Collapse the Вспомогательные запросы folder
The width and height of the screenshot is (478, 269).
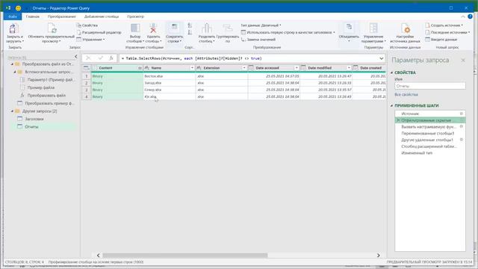click(15, 72)
